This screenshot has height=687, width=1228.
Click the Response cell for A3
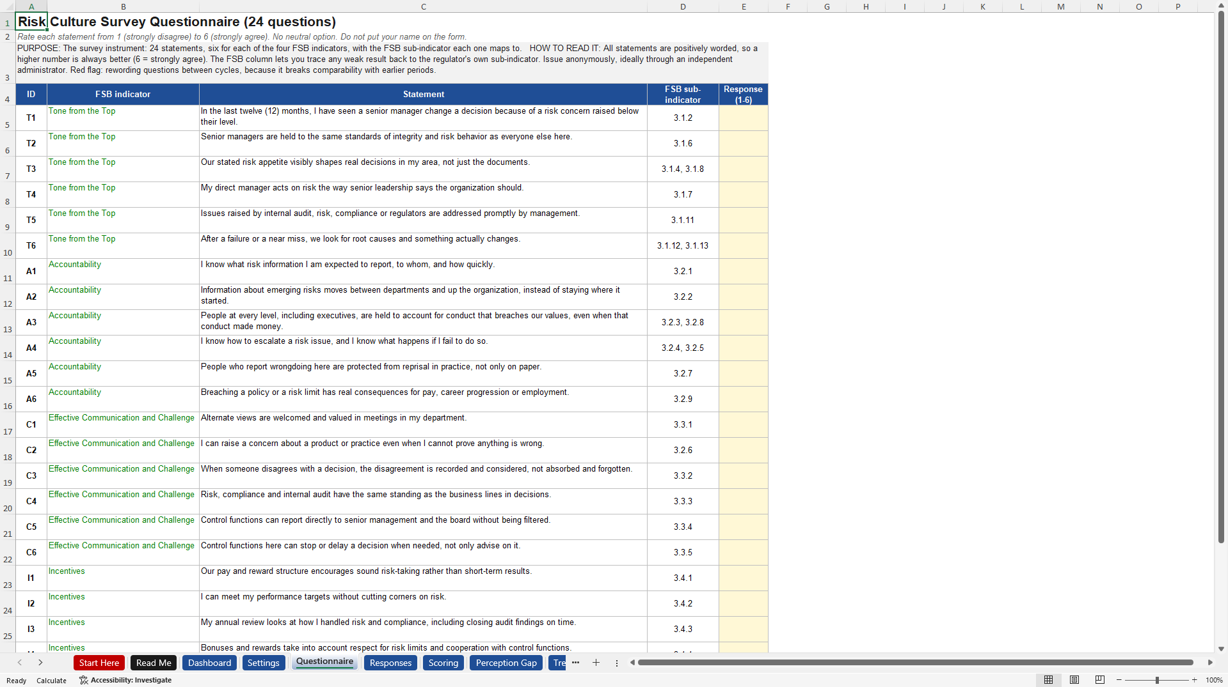[x=743, y=323]
